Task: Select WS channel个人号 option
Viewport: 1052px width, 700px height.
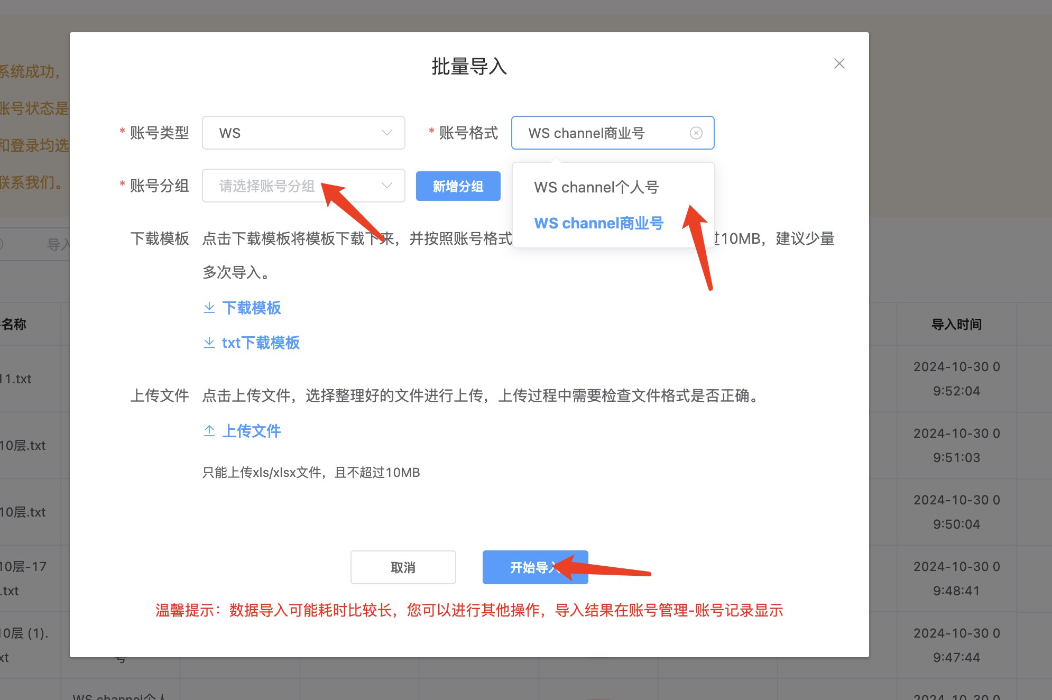Action: tap(596, 187)
